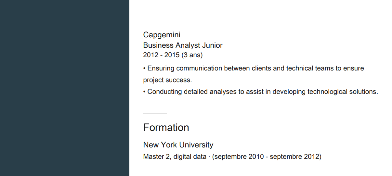This screenshot has height=176, width=392.
Task: Click the words 'detailed analyses'
Action: [x=210, y=92]
